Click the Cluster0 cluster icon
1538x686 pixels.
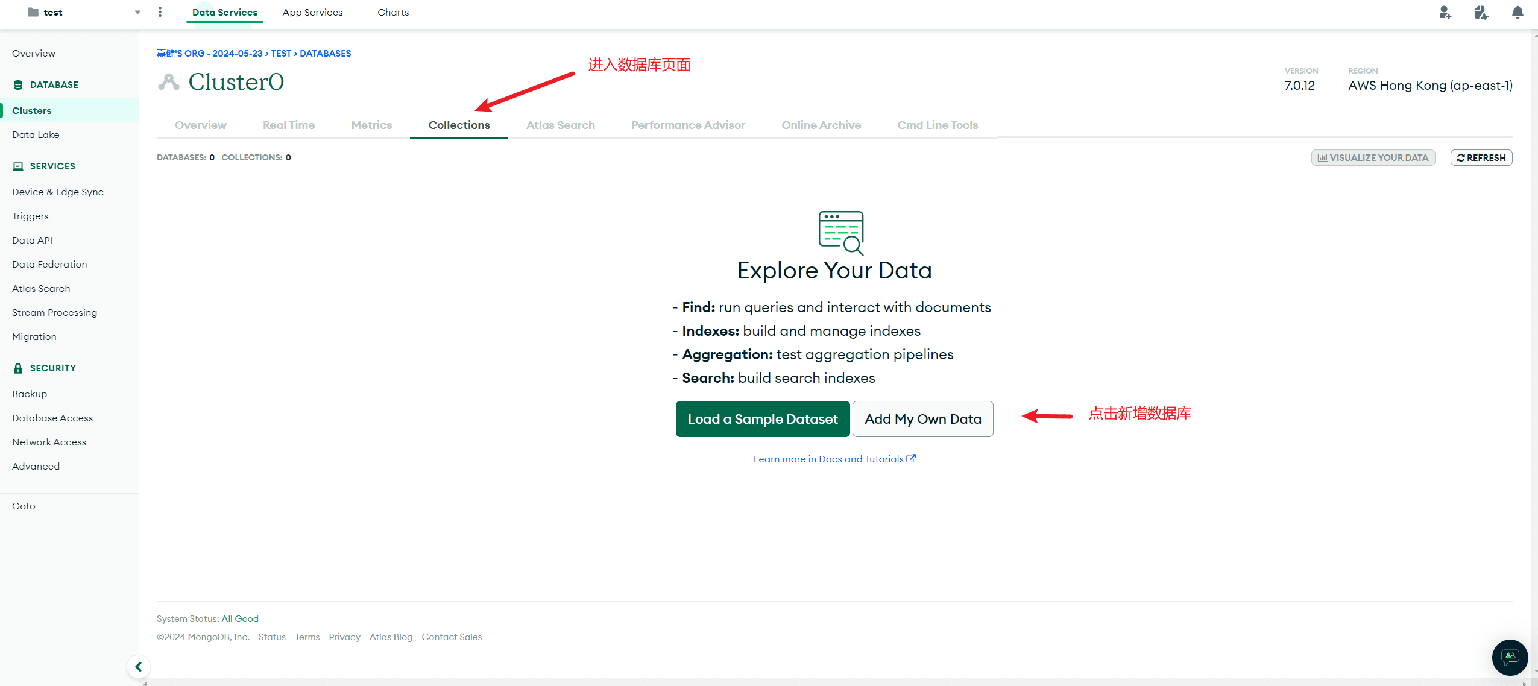(x=169, y=82)
